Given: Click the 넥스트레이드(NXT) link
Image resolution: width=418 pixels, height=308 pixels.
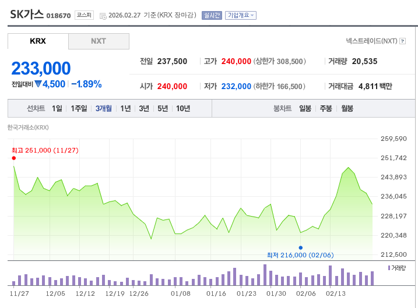Looking at the screenshot, I should (x=371, y=41).
